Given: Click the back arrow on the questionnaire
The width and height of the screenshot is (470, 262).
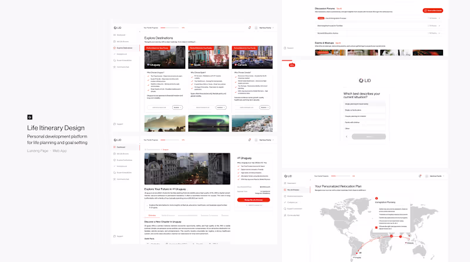Looking at the screenshot, I should [x=347, y=137].
